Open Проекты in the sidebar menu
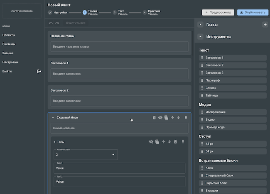The height and width of the screenshot is (194, 270). (9, 35)
